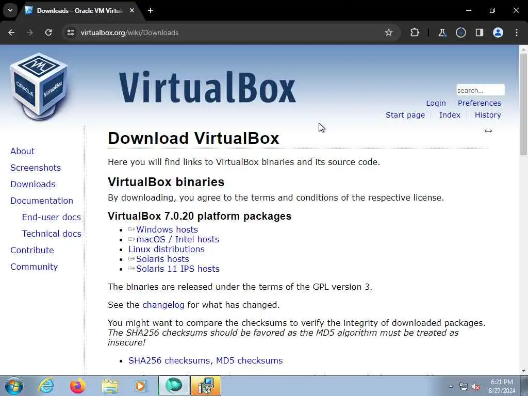
Task: Open Screenshots in the sidebar
Action: [36, 168]
